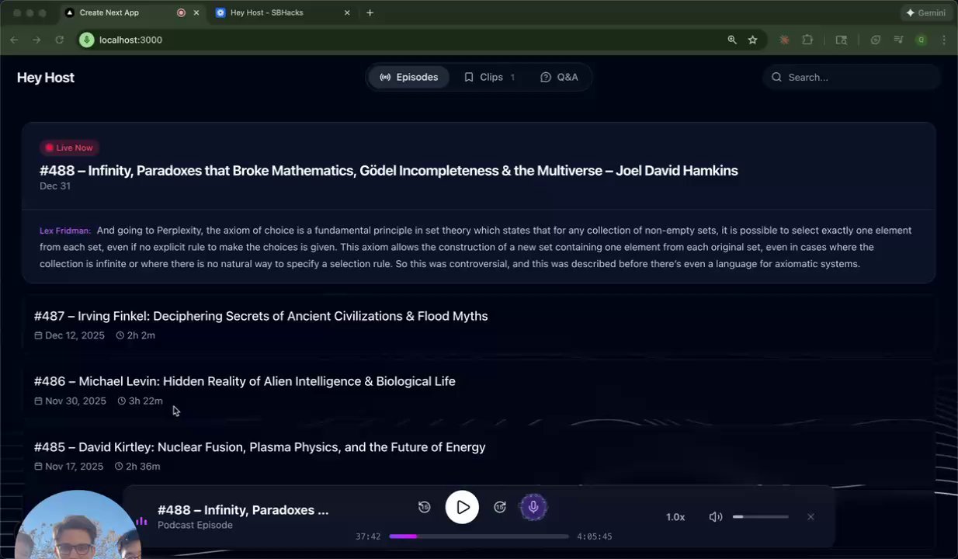Click the Podcast Episode label in player
Viewport: 958px width, 559px height.
195,525
